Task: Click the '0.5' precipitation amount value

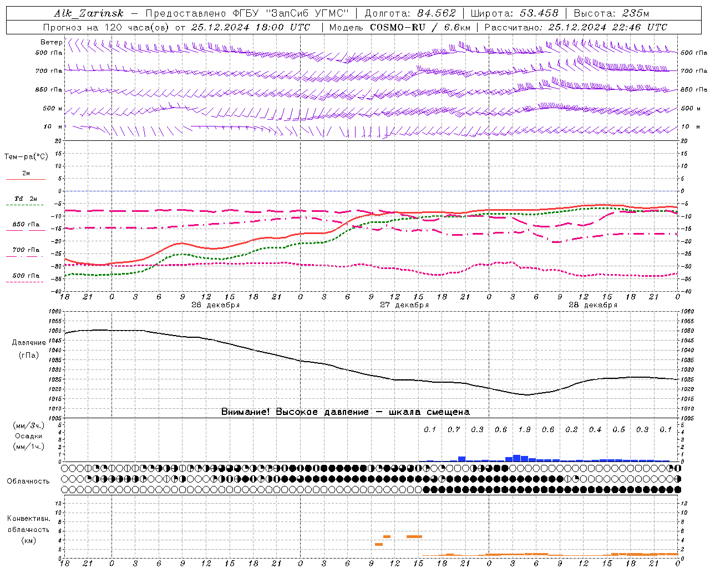Action: 618,430
